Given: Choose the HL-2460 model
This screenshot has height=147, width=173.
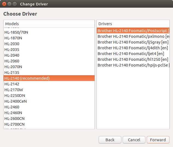Looking at the screenshot, I should tap(49, 107).
